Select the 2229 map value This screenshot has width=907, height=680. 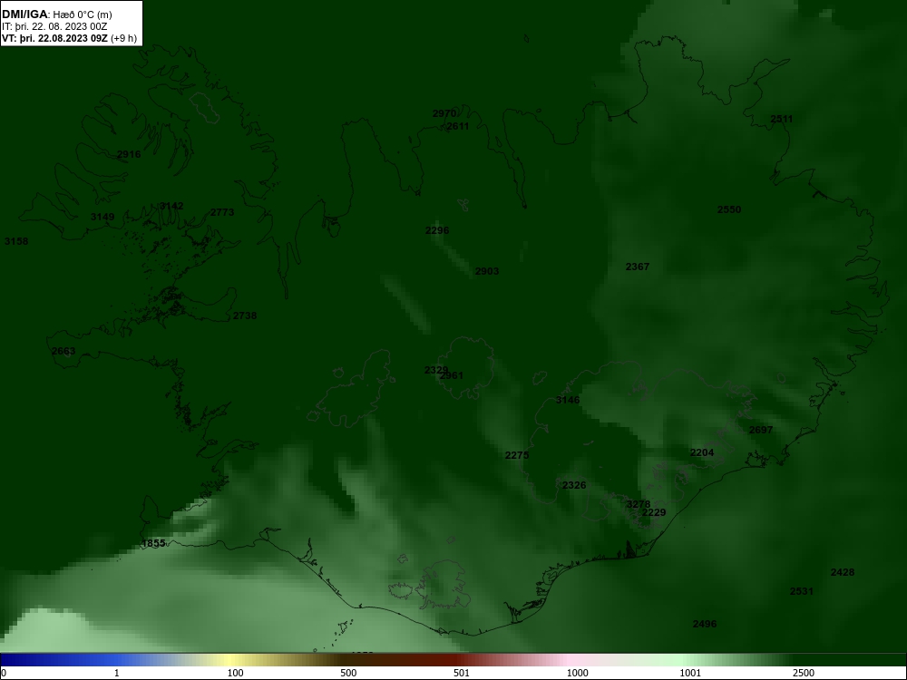pos(654,512)
